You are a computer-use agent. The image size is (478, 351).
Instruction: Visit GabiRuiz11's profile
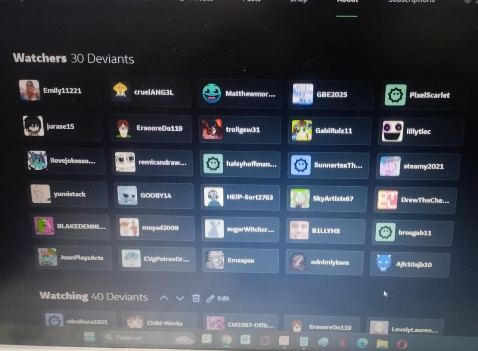(330, 131)
